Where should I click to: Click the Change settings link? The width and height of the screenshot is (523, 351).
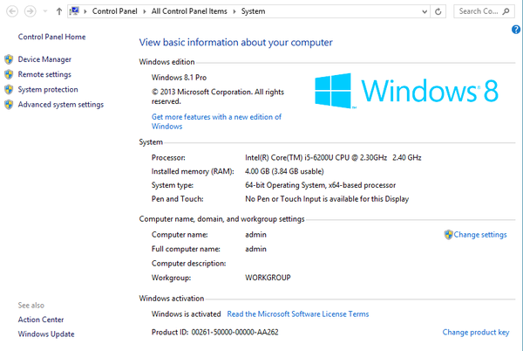(480, 235)
